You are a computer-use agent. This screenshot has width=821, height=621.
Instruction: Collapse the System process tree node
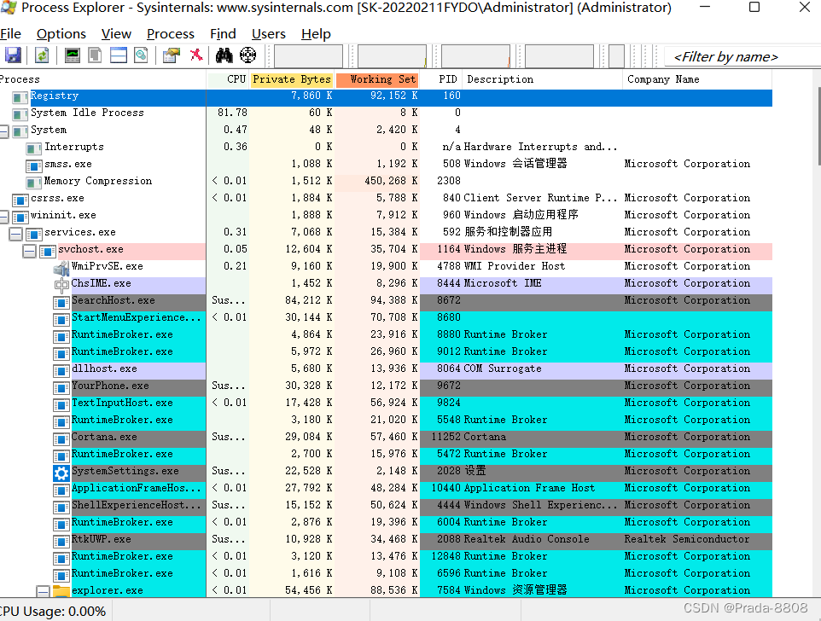click(x=3, y=131)
